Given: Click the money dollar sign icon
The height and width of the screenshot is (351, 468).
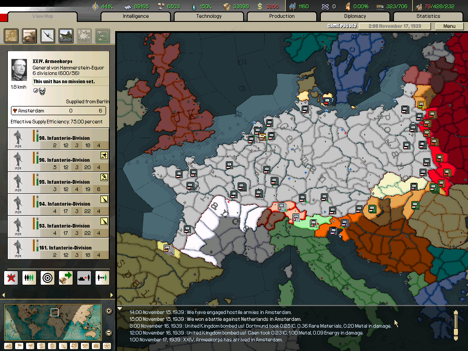Looking at the screenshot, I should tap(260, 6).
